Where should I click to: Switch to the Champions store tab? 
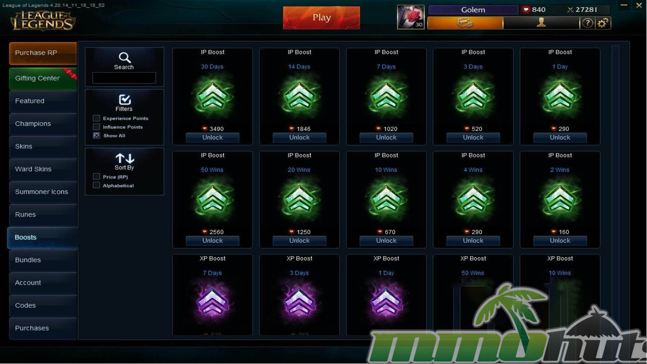pos(43,124)
